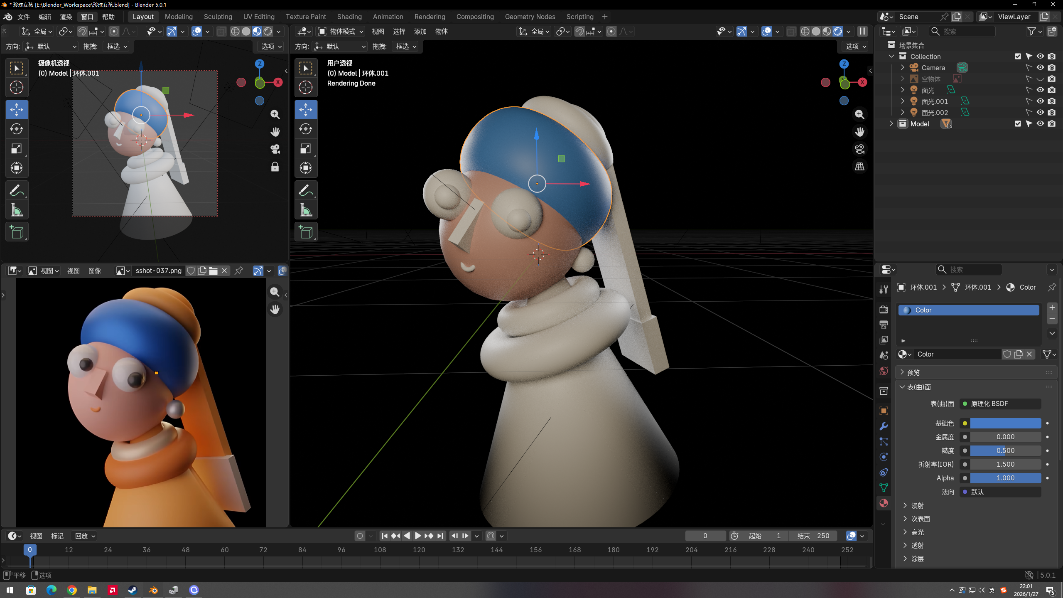Add a new material slot with plus
Screen dimensions: 1063x598
1052,308
